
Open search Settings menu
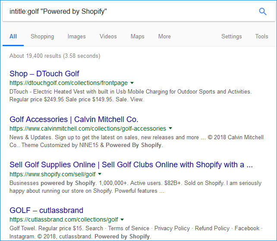click(x=232, y=37)
